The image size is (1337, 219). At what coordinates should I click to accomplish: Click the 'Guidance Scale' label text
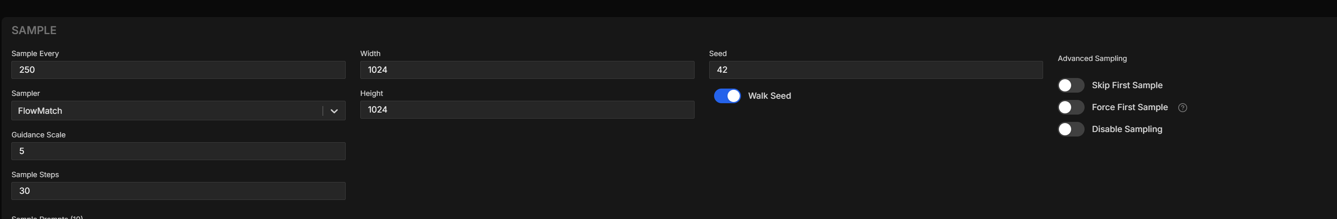(38, 134)
